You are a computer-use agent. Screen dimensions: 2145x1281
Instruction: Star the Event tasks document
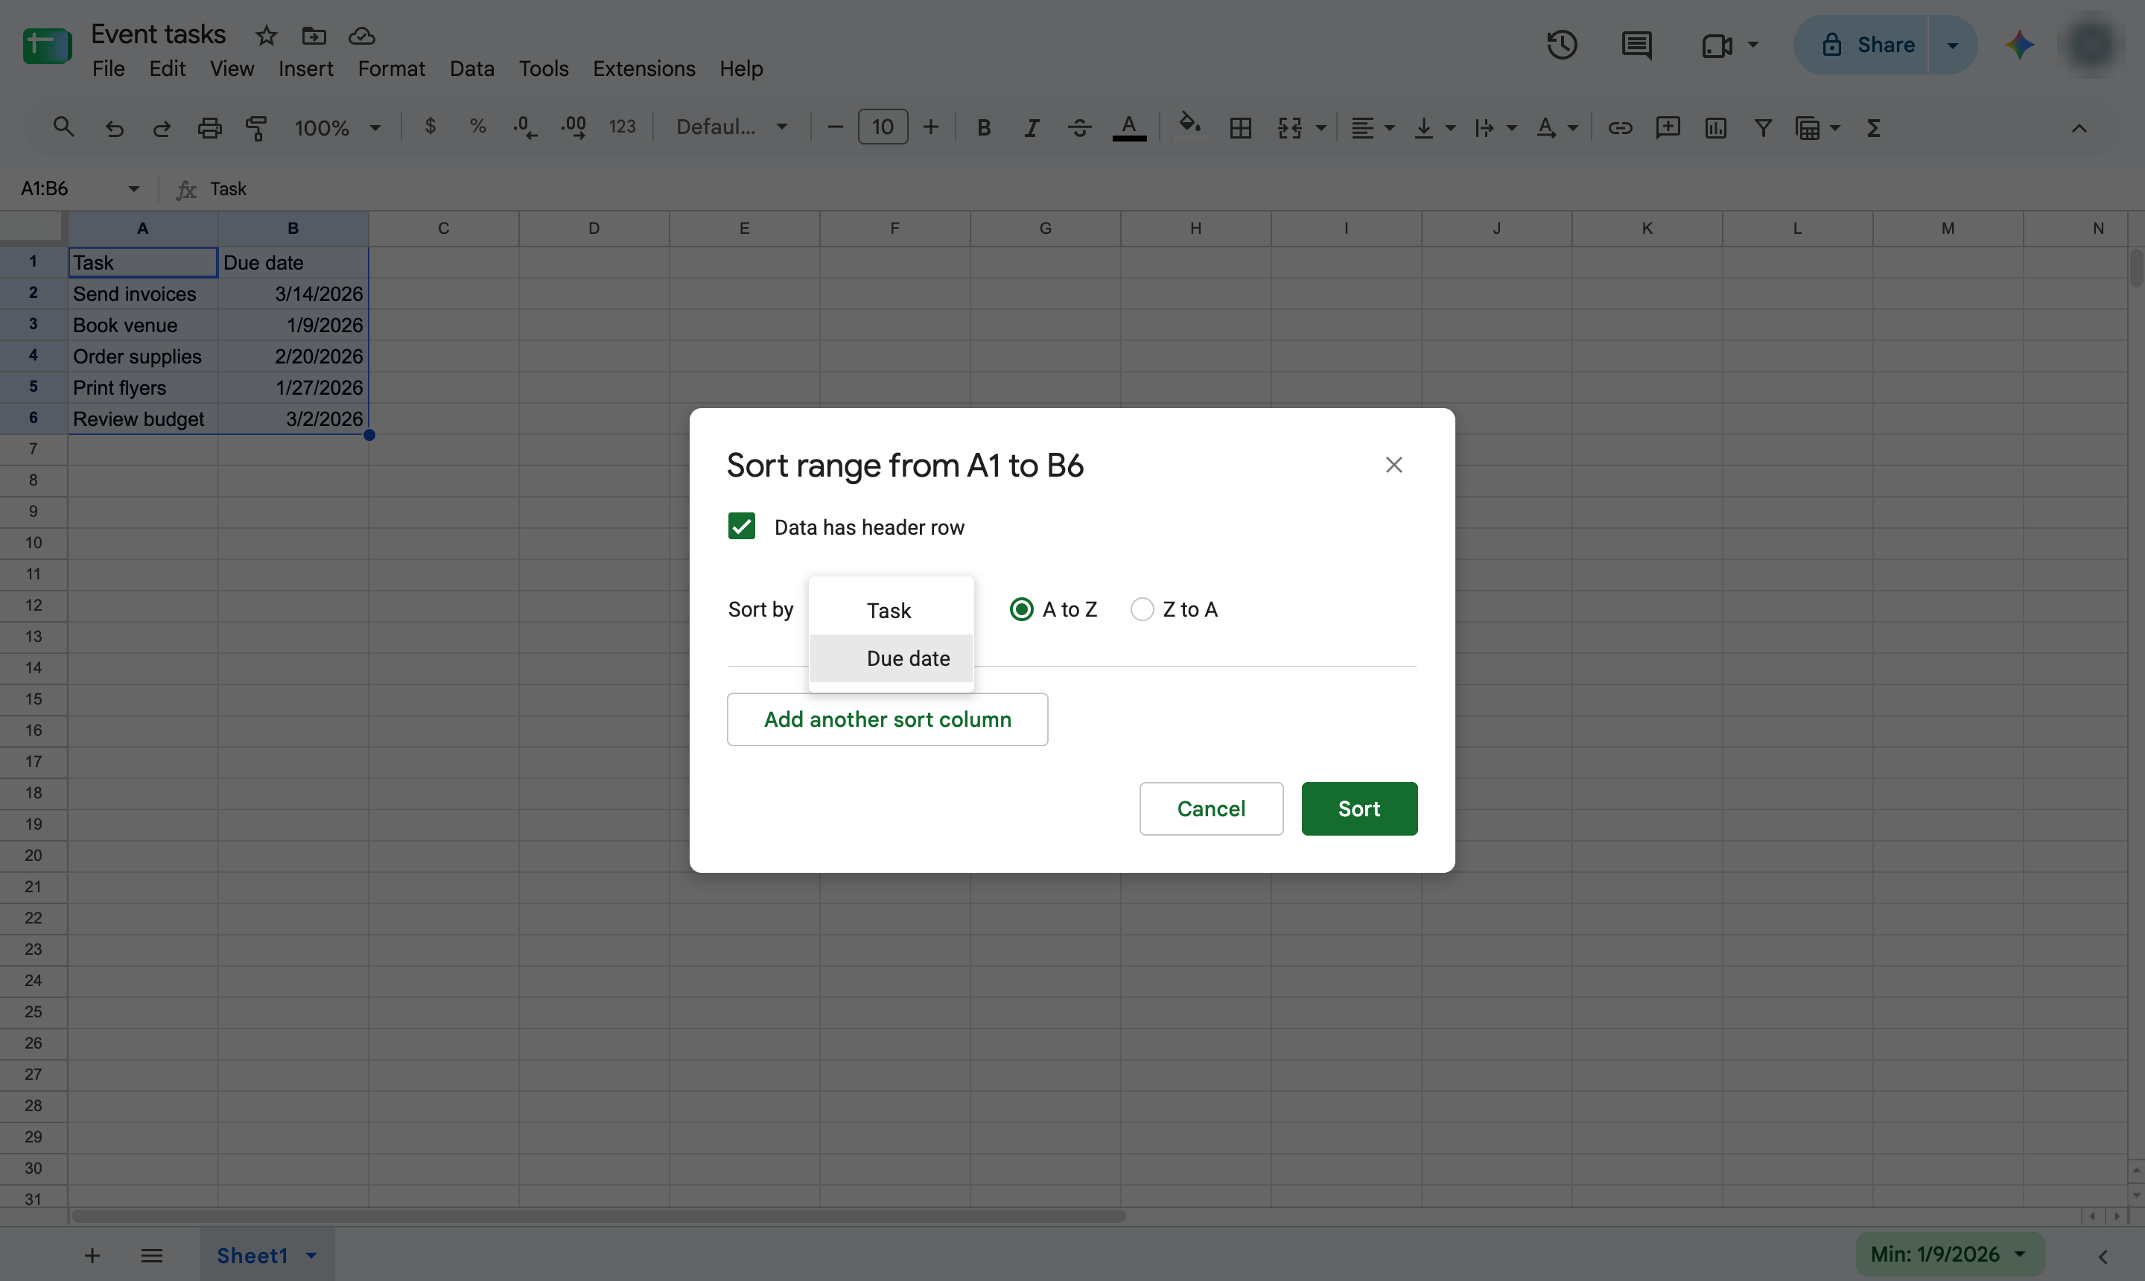coord(266,36)
